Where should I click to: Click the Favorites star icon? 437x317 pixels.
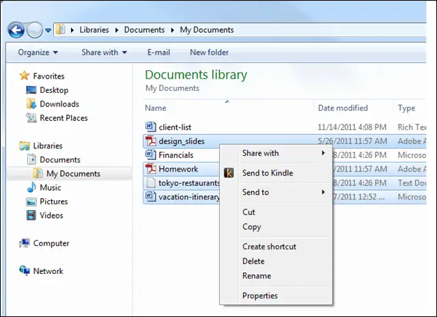(25, 76)
